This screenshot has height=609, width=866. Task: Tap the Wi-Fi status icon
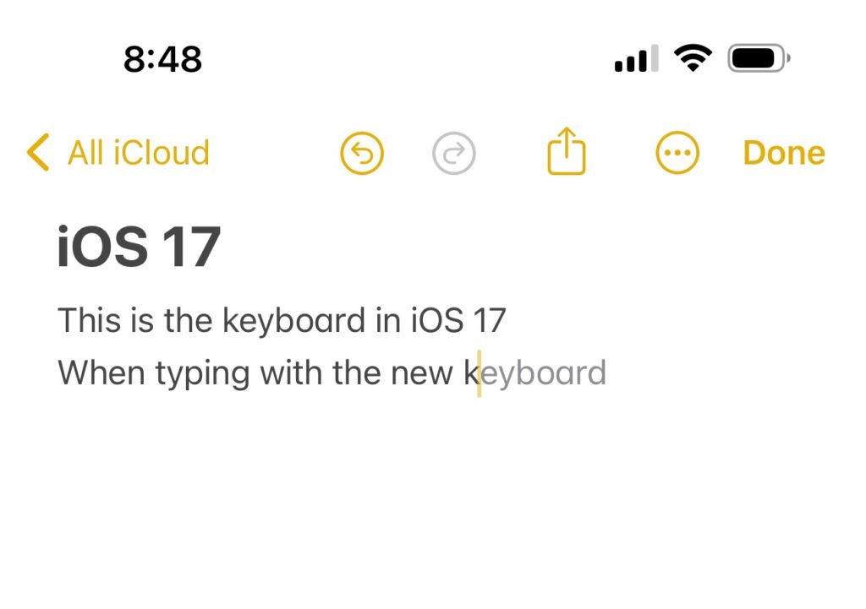pyautogui.click(x=692, y=59)
